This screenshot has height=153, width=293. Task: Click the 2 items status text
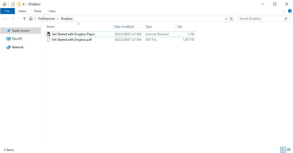9,150
